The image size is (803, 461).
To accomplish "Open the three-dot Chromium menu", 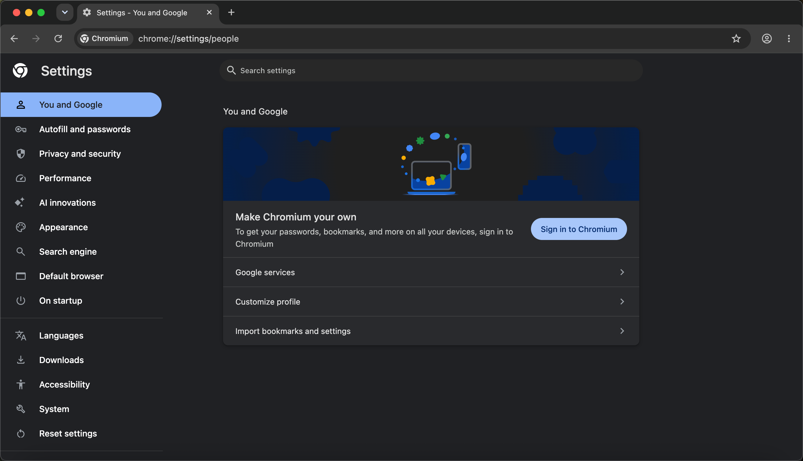I will tap(789, 39).
